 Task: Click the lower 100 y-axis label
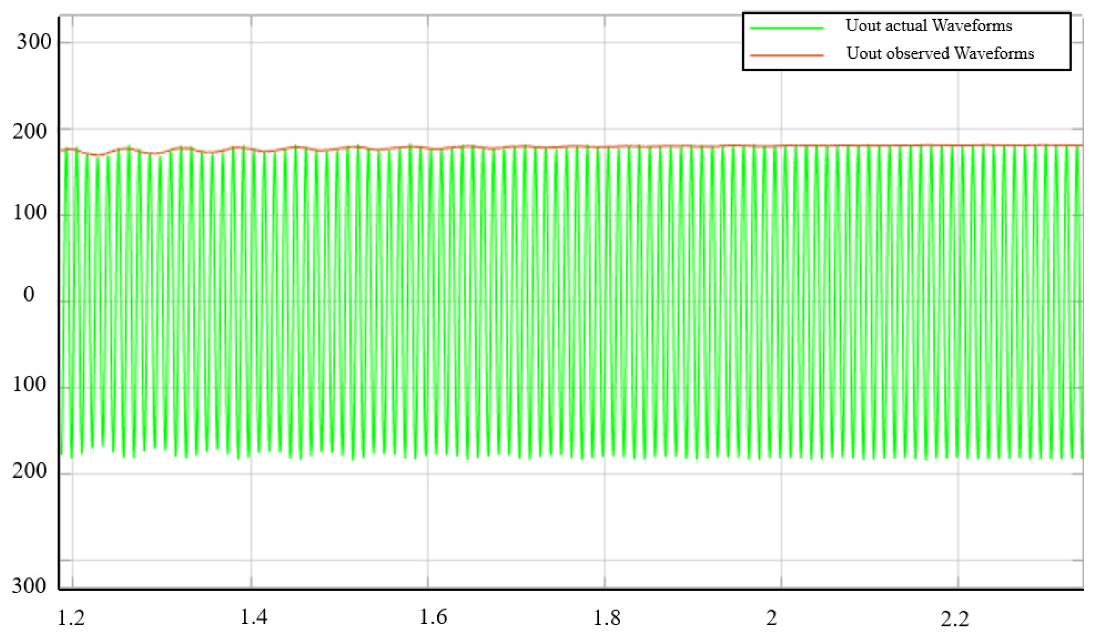coord(29,384)
